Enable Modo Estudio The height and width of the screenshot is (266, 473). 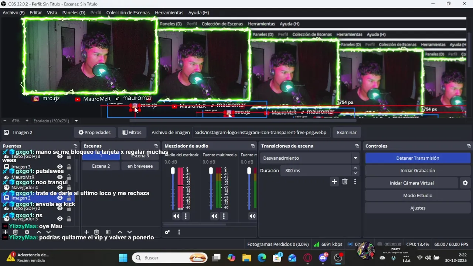point(418,195)
